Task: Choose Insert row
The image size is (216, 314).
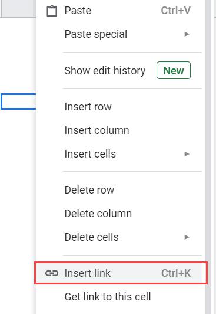Action: click(x=121, y=106)
